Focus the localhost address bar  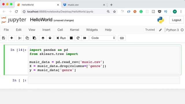(x=60, y=12)
